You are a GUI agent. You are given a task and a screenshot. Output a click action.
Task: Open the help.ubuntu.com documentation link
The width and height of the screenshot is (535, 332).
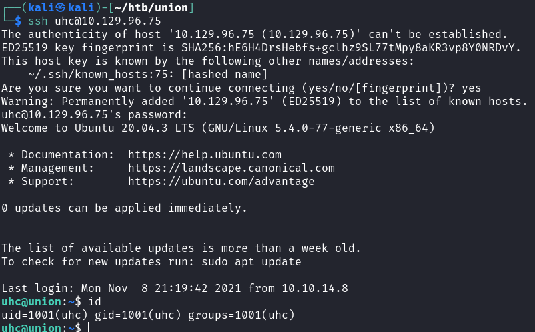tap(204, 154)
